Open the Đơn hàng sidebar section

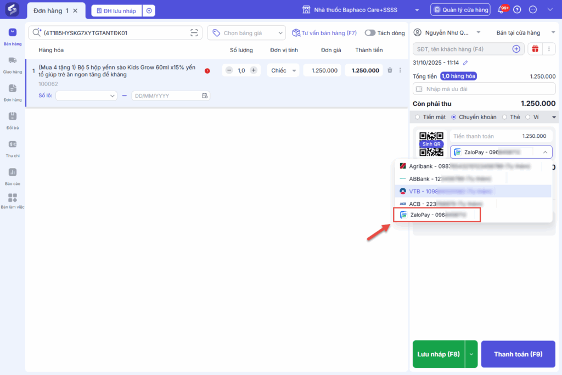13,93
